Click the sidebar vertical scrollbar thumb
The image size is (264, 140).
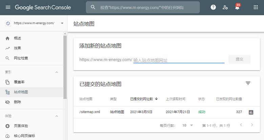click(65, 67)
